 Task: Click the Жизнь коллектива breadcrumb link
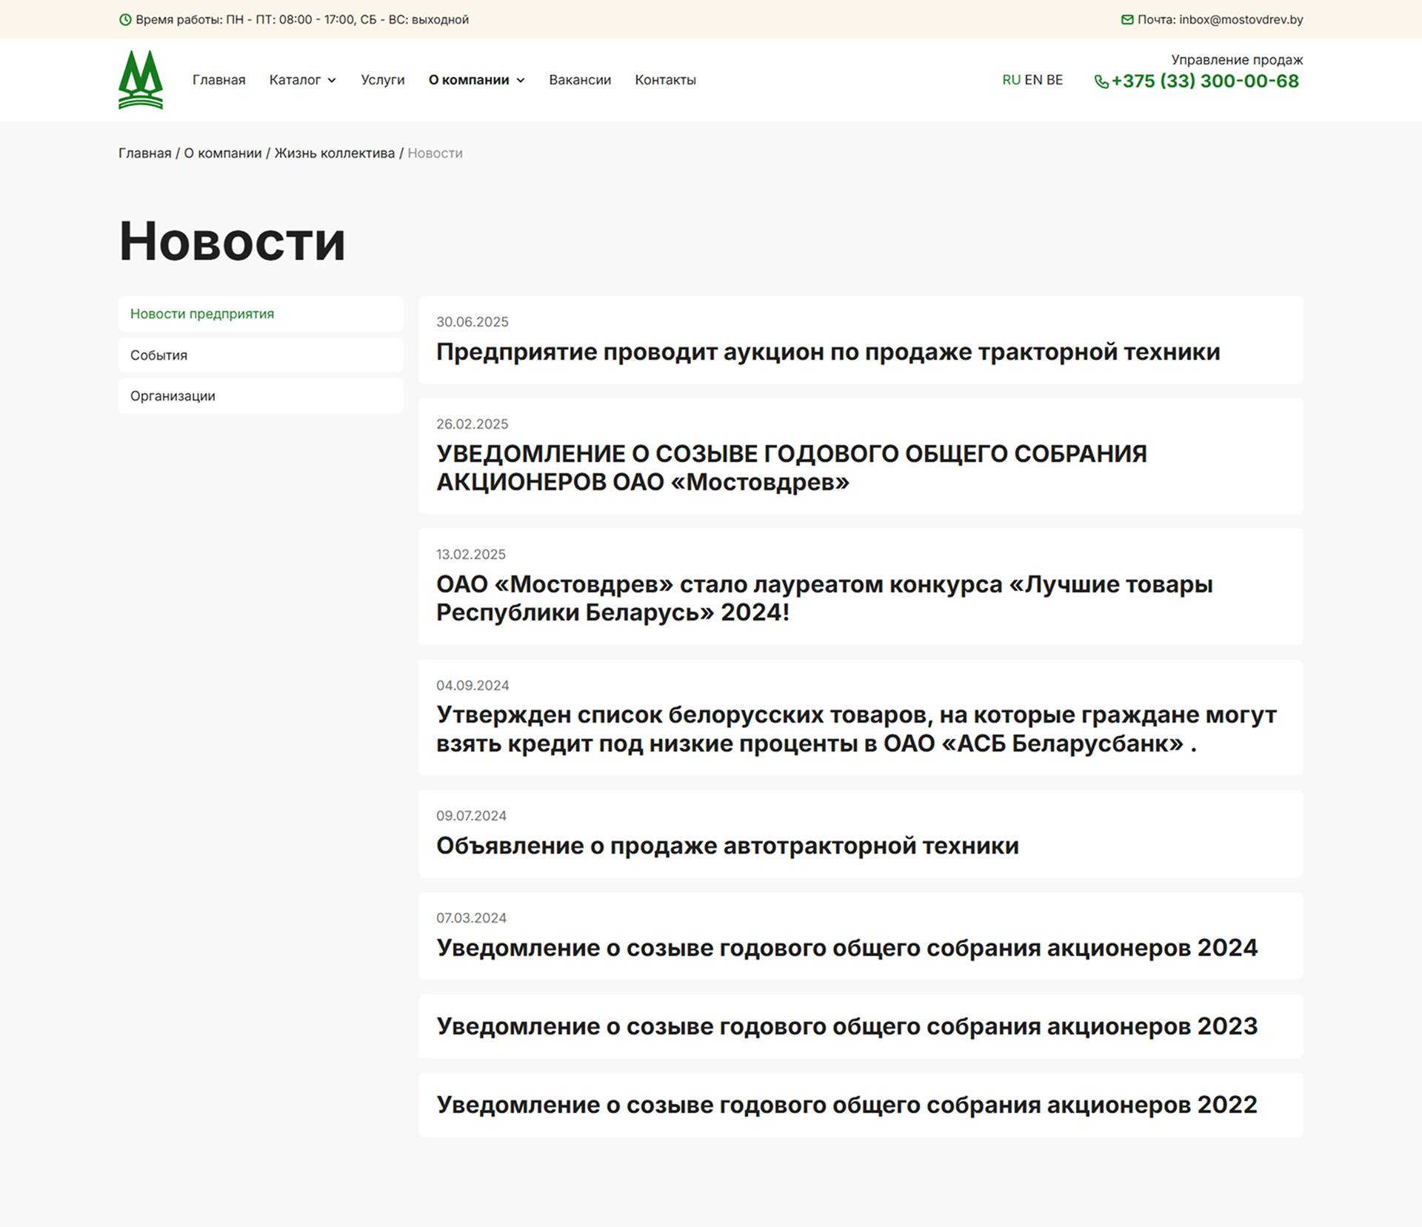pos(334,153)
